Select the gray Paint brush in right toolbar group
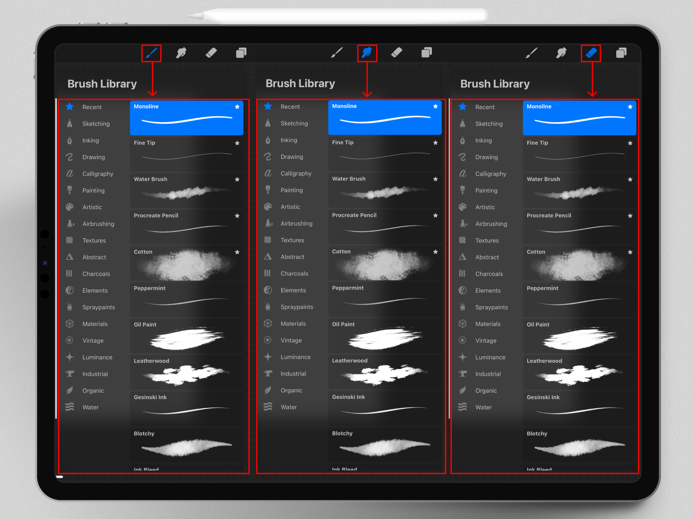This screenshot has height=519, width=693. pos(531,53)
